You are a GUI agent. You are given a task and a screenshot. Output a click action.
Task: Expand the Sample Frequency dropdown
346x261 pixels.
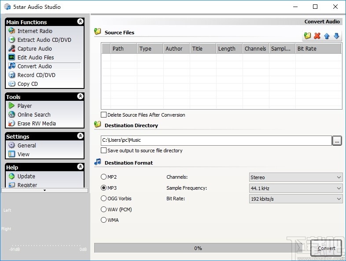295,188
